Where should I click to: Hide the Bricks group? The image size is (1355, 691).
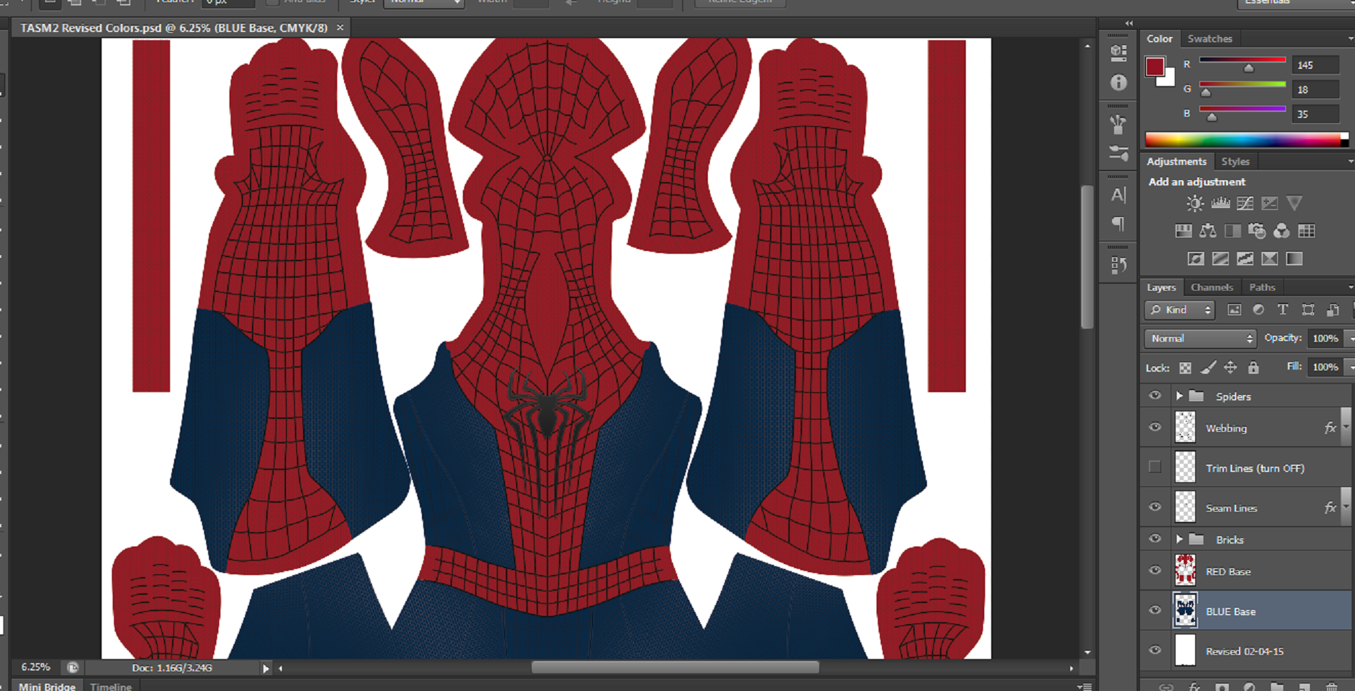point(1155,539)
